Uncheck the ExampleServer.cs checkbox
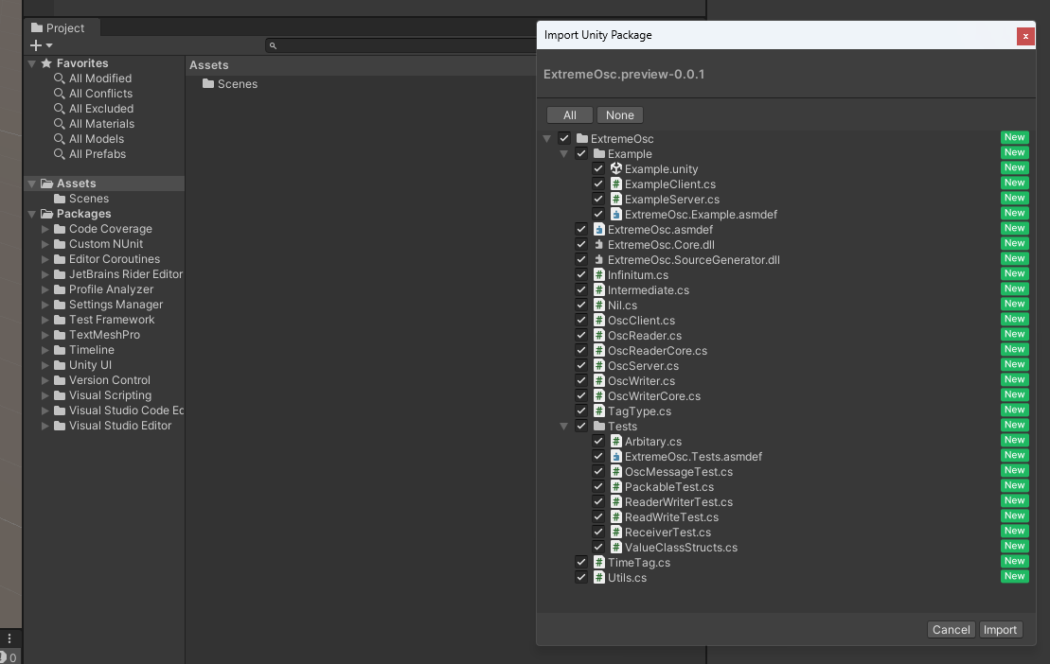The height and width of the screenshot is (664, 1050). click(x=598, y=200)
